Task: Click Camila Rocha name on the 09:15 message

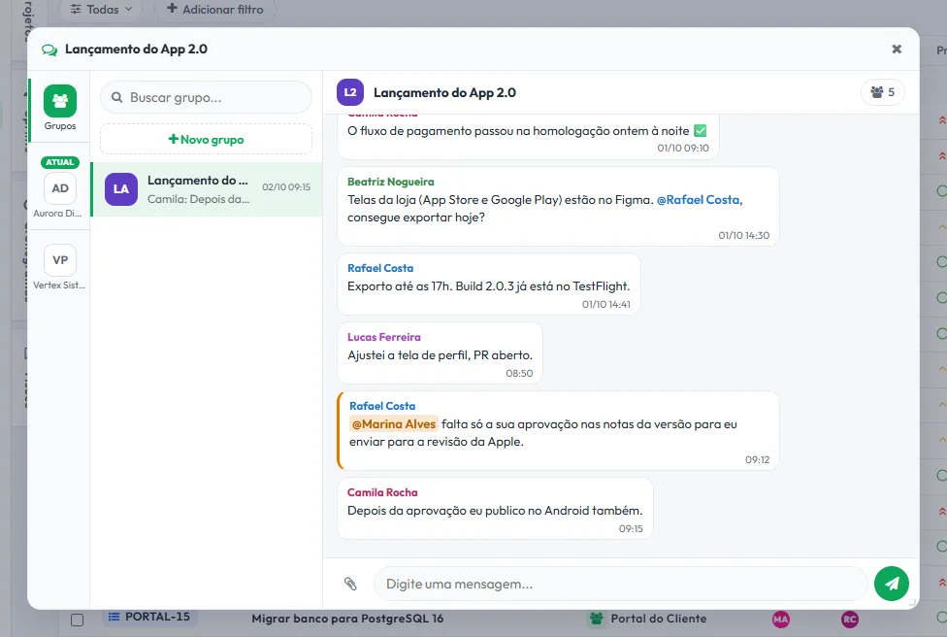Action: pos(382,492)
